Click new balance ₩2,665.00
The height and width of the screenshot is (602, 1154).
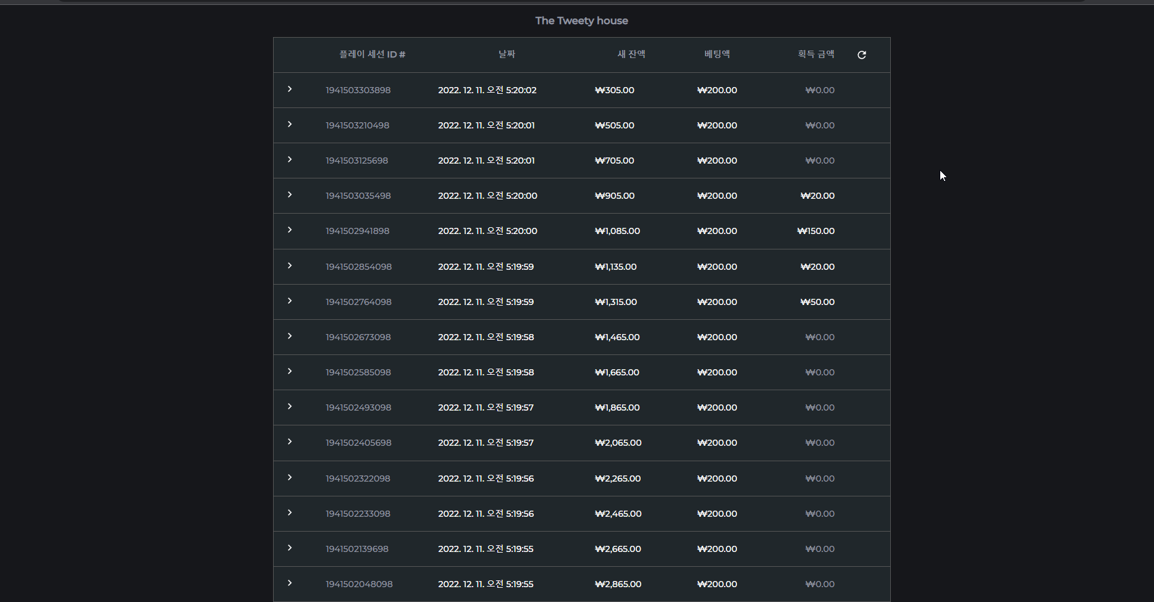coord(618,549)
